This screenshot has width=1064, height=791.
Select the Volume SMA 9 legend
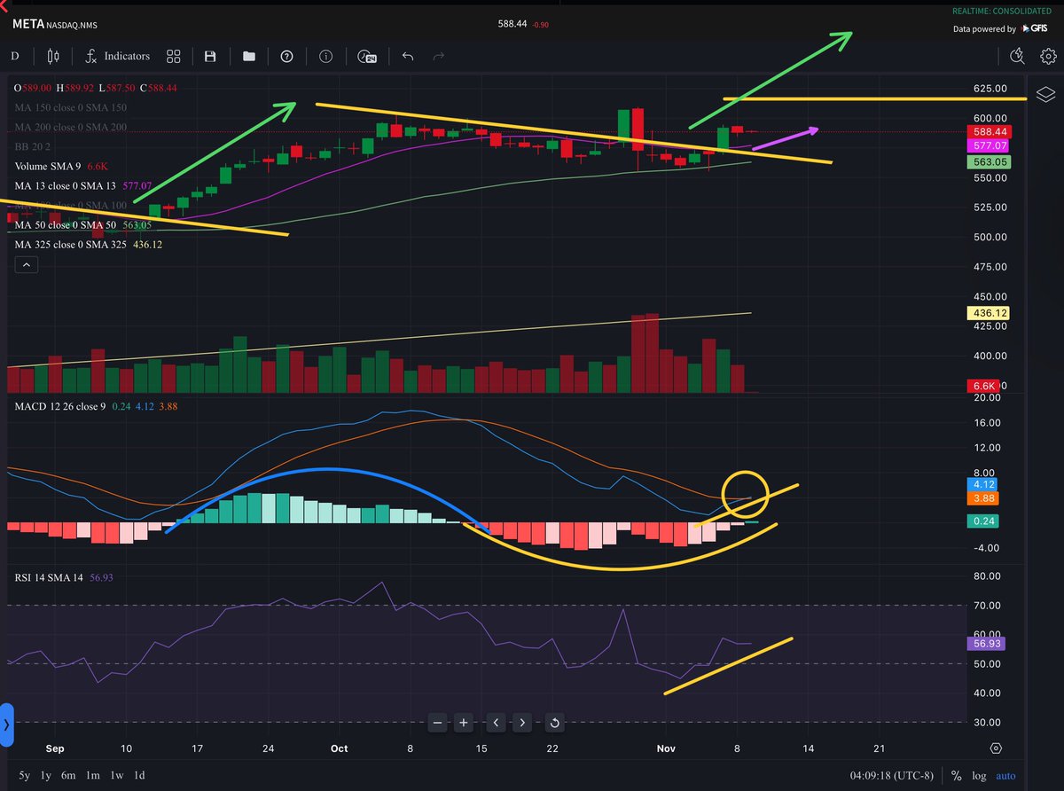coord(61,166)
